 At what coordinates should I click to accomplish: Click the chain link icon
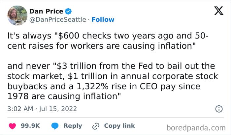(x=96, y=126)
